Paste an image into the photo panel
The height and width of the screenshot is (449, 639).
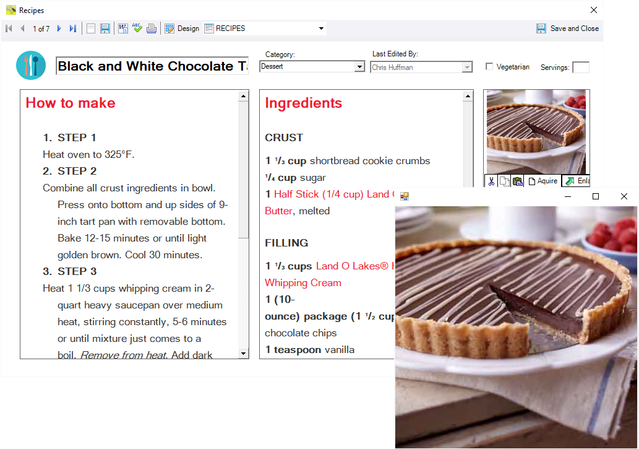(x=517, y=181)
